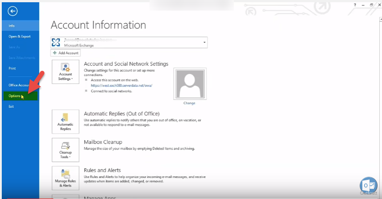
Task: Click the Rules and Alerts heading
Action: coord(102,170)
